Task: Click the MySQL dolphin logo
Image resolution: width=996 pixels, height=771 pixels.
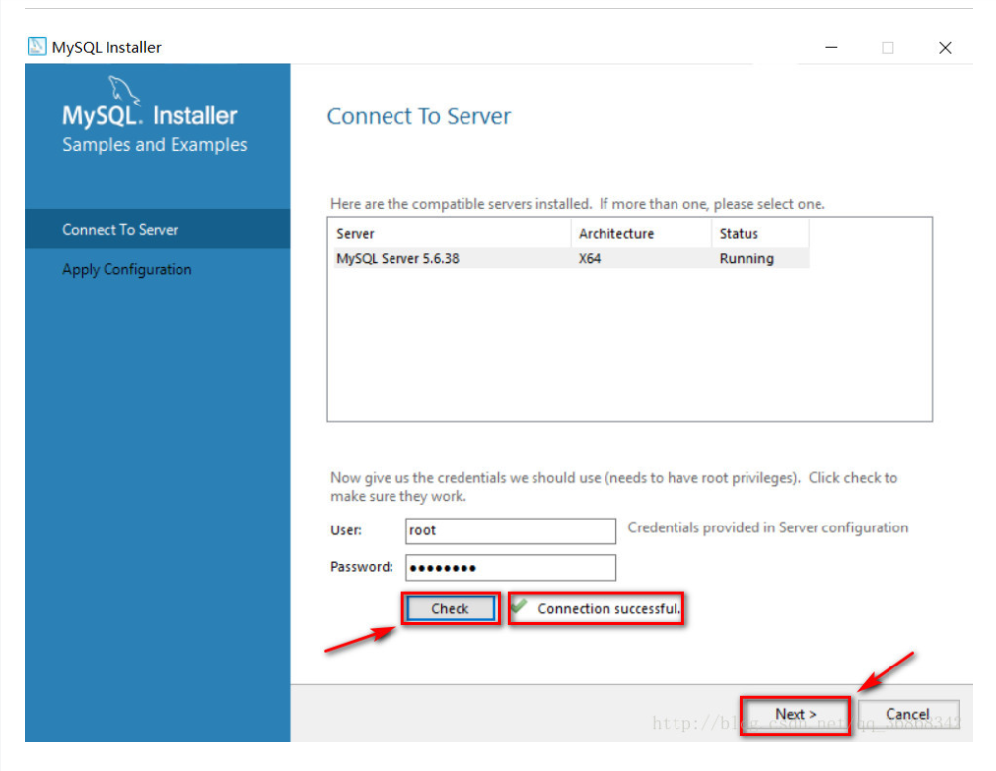Action: (x=124, y=90)
